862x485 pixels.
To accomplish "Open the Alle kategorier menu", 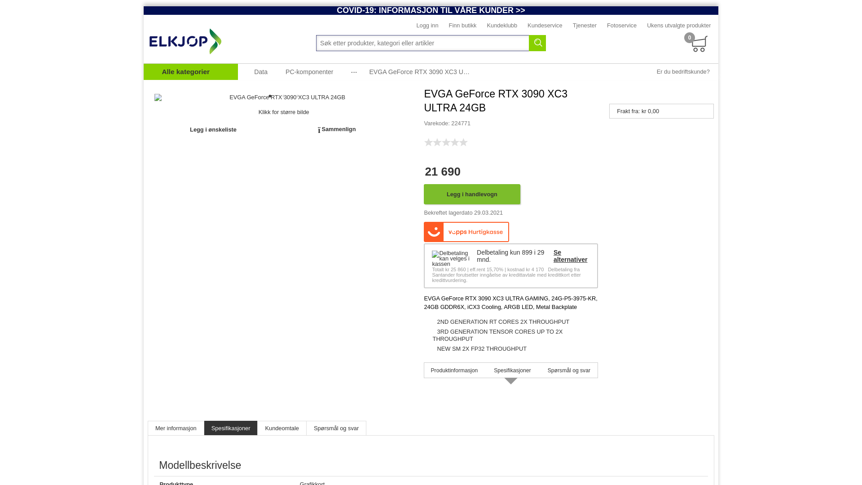I will click(191, 72).
